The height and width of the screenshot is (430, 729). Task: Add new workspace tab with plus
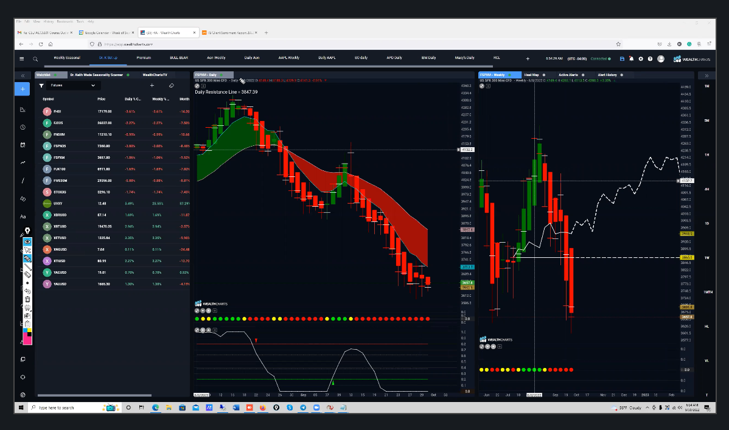(x=528, y=59)
